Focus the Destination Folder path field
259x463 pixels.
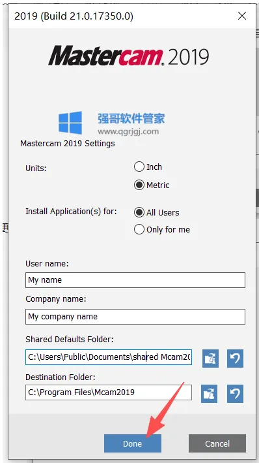[109, 392]
